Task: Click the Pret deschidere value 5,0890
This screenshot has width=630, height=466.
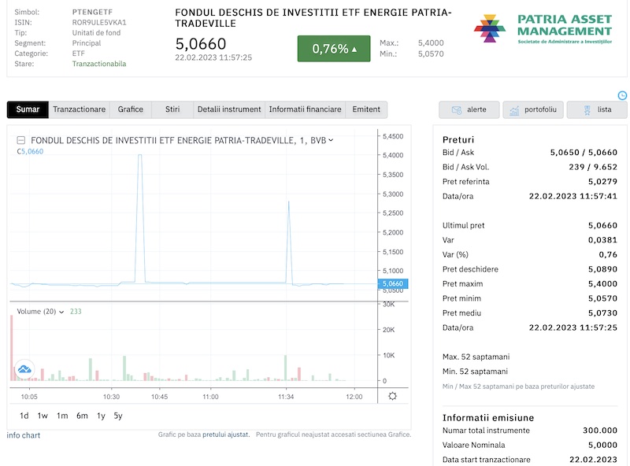Action: point(602,269)
